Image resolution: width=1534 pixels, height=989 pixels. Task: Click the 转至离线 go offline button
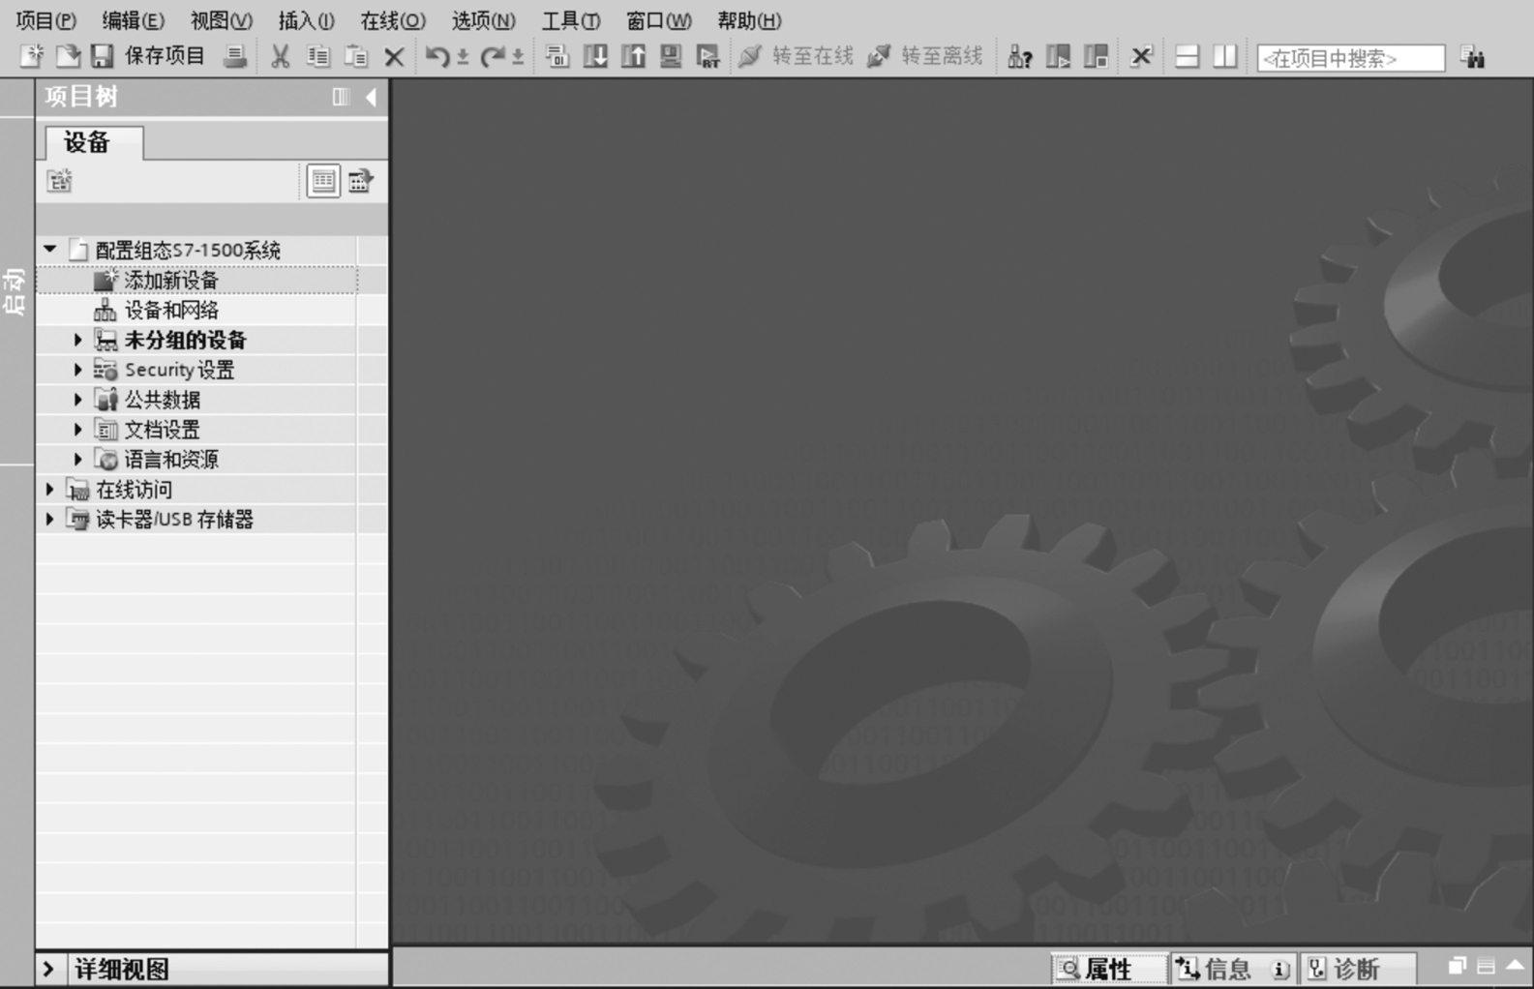point(925,56)
